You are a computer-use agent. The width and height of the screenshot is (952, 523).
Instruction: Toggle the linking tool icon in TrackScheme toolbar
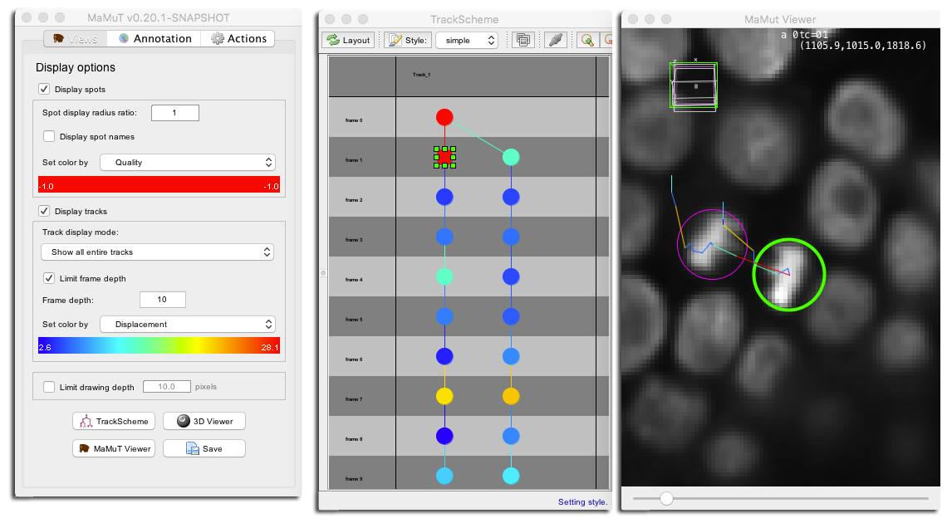click(x=556, y=40)
